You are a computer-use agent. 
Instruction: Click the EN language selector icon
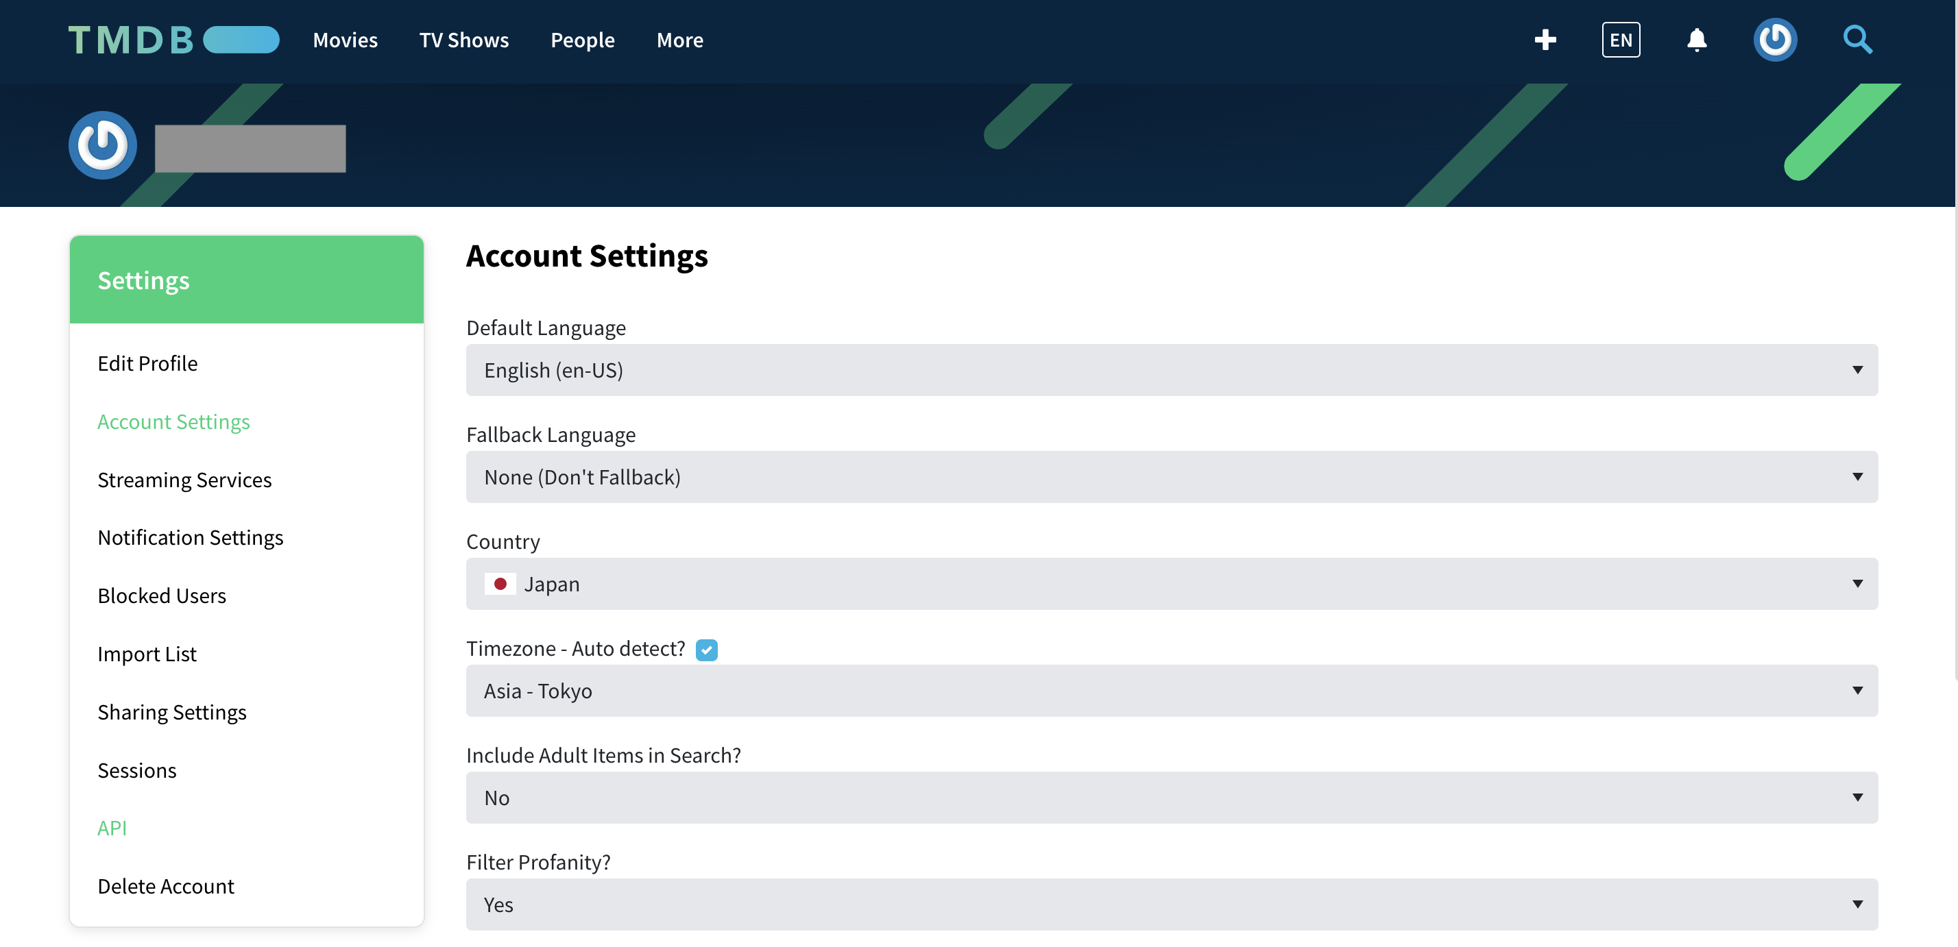(x=1621, y=40)
